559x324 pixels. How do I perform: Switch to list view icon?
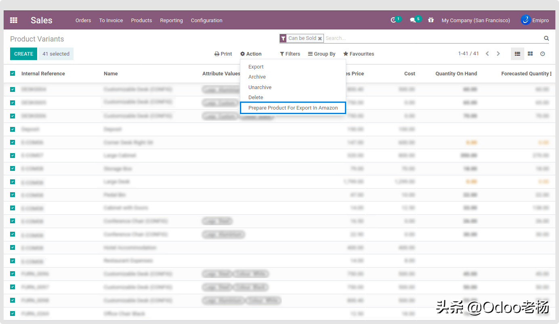click(x=517, y=54)
